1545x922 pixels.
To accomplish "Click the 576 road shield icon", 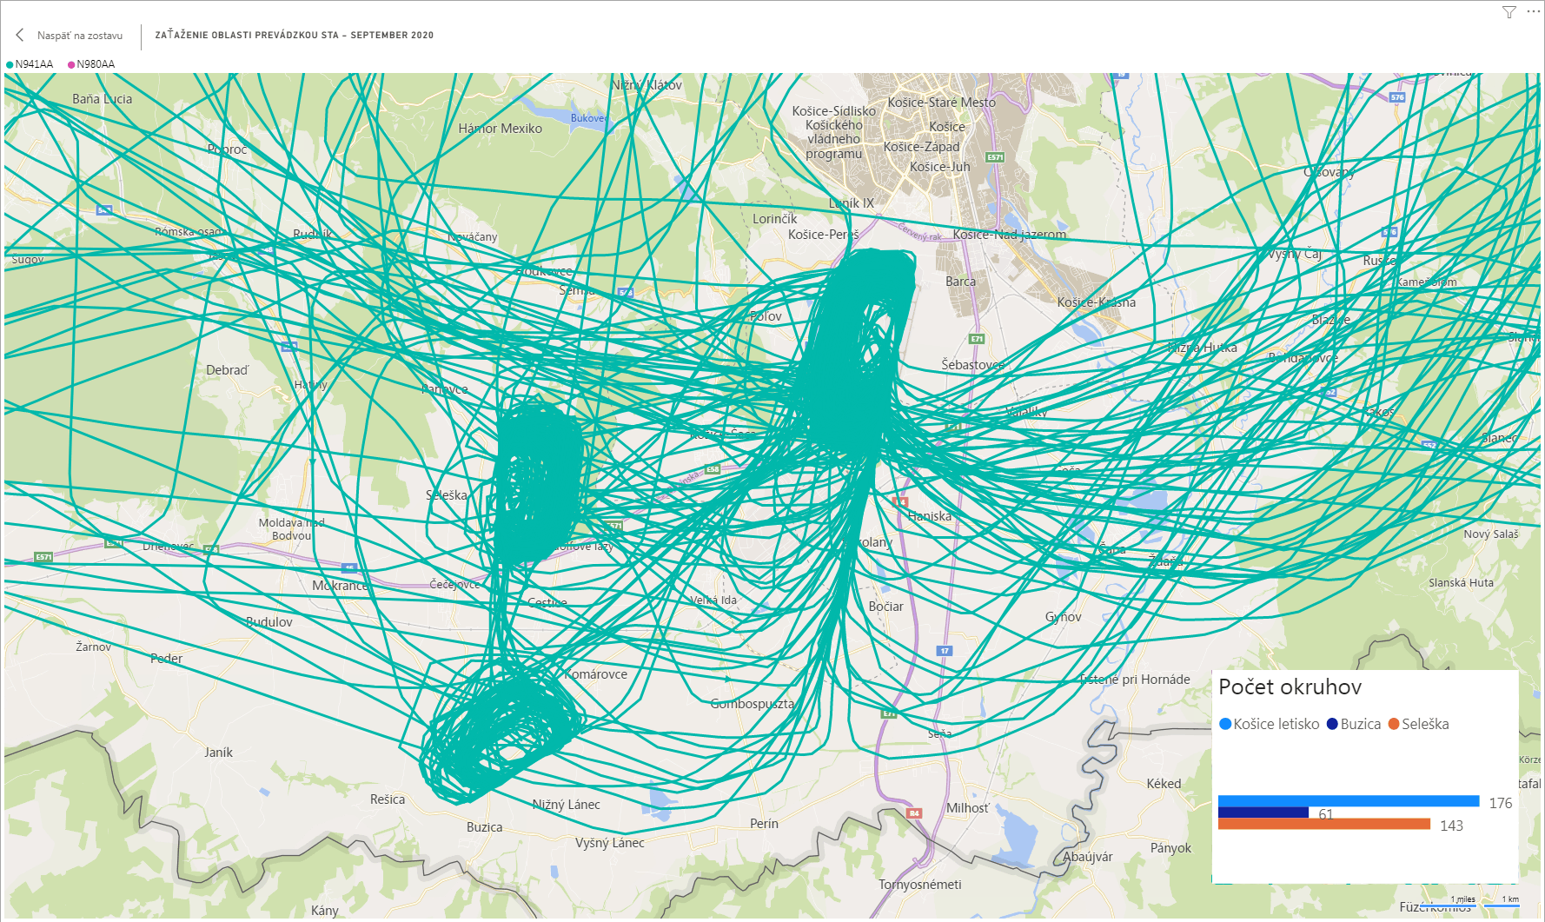I will (1397, 97).
